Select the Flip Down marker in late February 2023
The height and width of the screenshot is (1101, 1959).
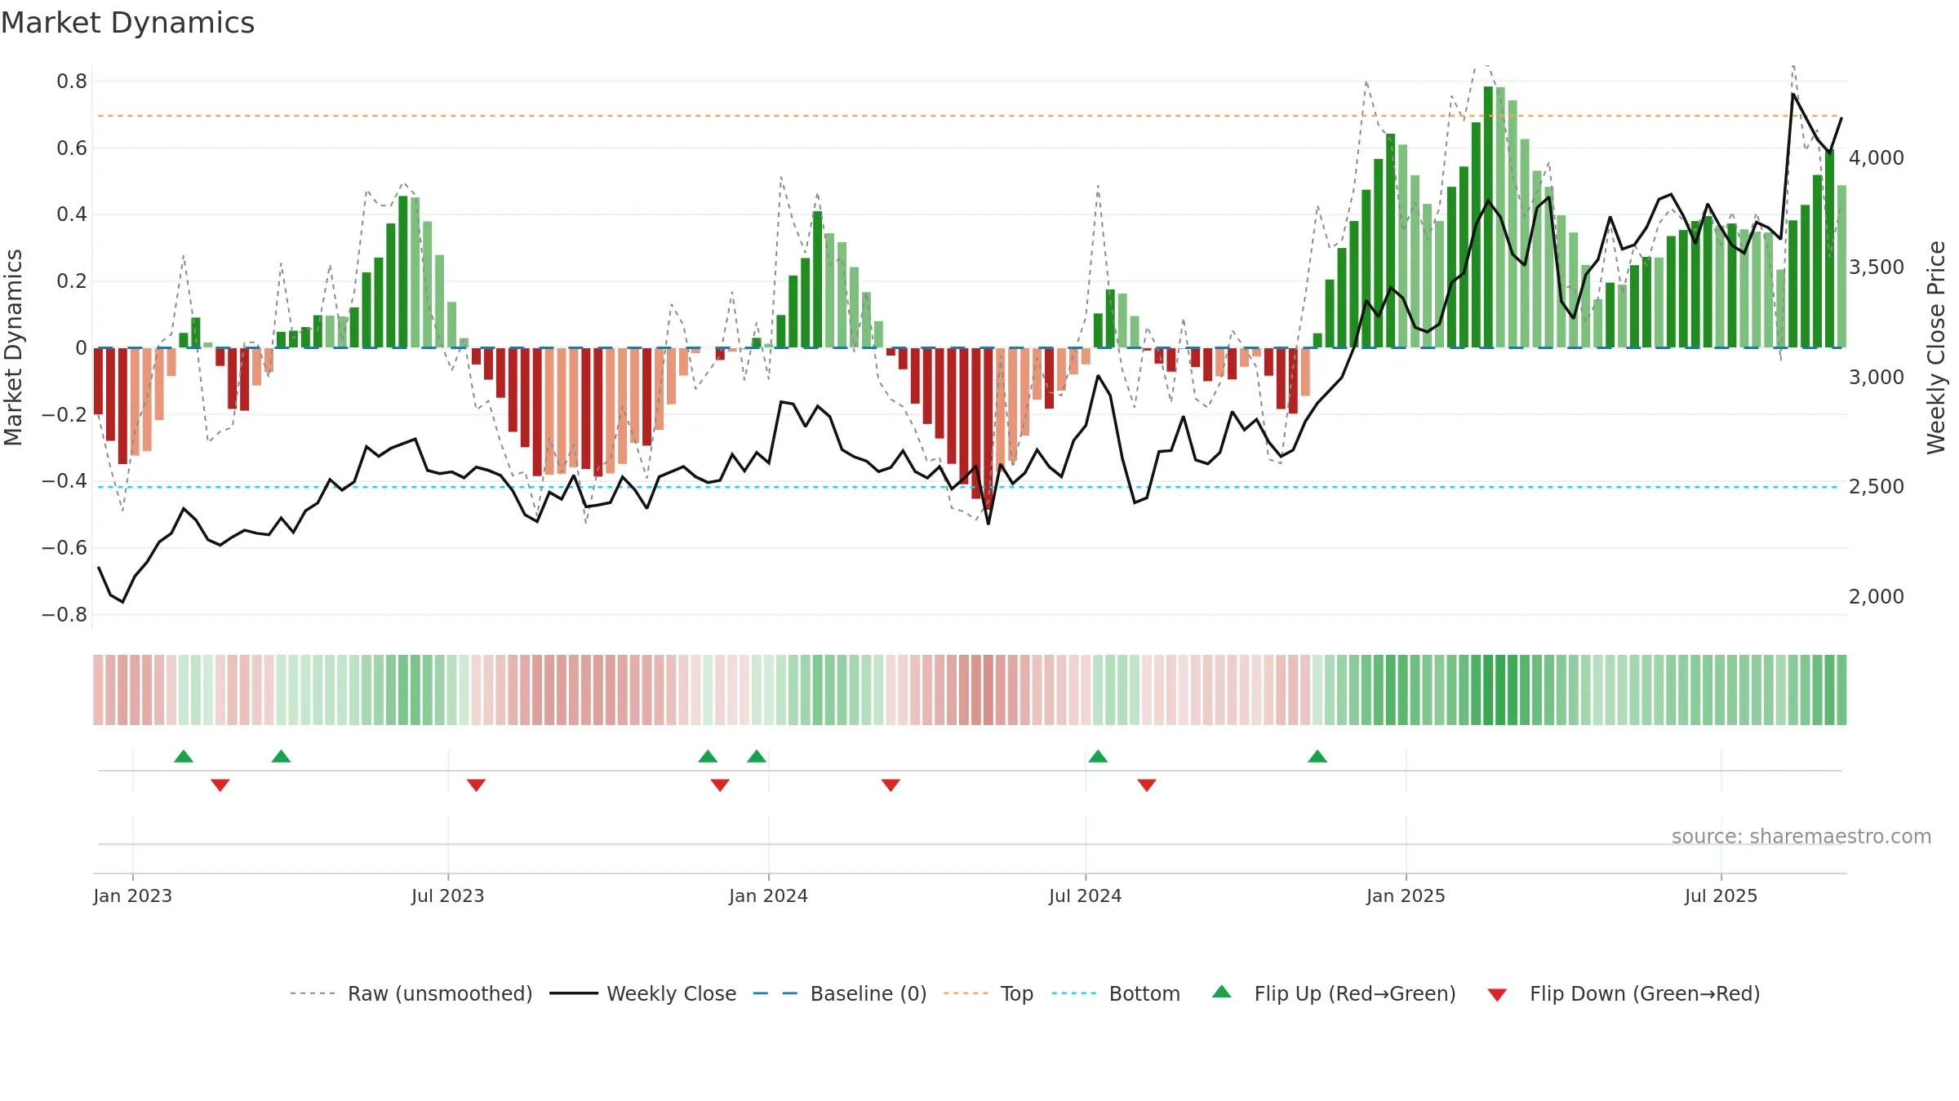(x=220, y=785)
